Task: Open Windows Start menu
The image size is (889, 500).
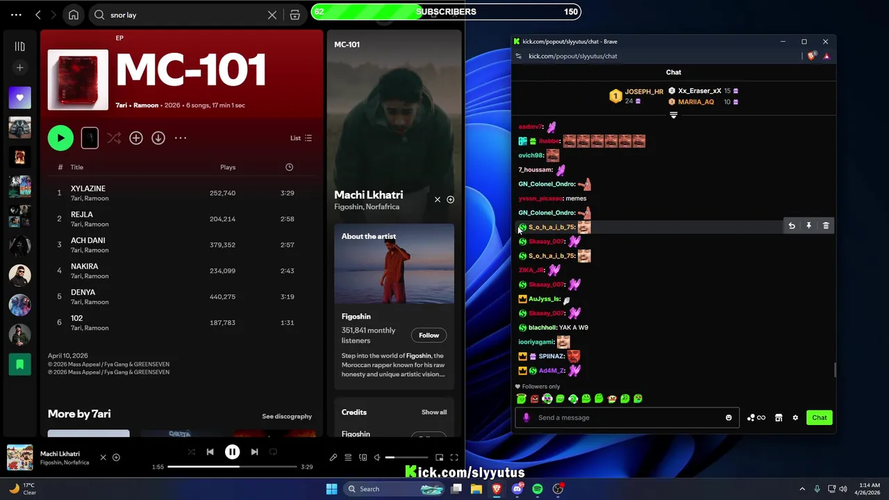Action: pos(331,489)
